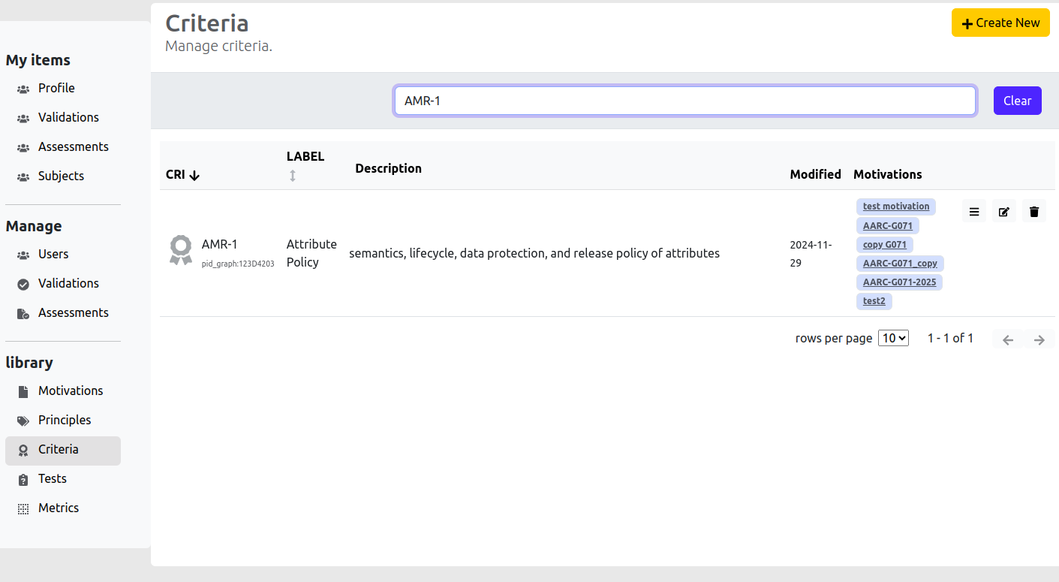The height and width of the screenshot is (582, 1059).
Task: Open the test motivation tag
Action: coord(895,207)
